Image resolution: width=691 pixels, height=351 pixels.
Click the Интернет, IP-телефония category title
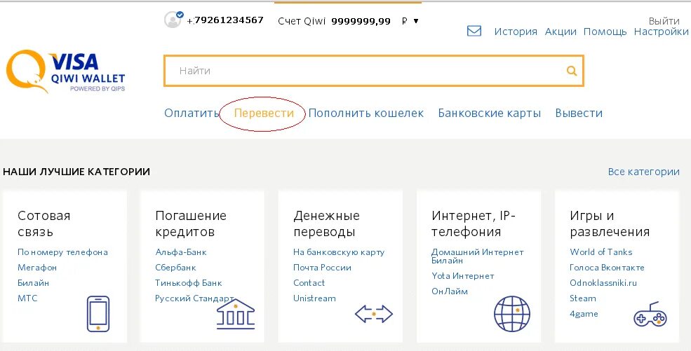pyautogui.click(x=474, y=223)
